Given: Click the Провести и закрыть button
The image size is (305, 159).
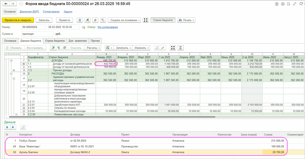Looking at the screenshot, I should [x=18, y=20].
